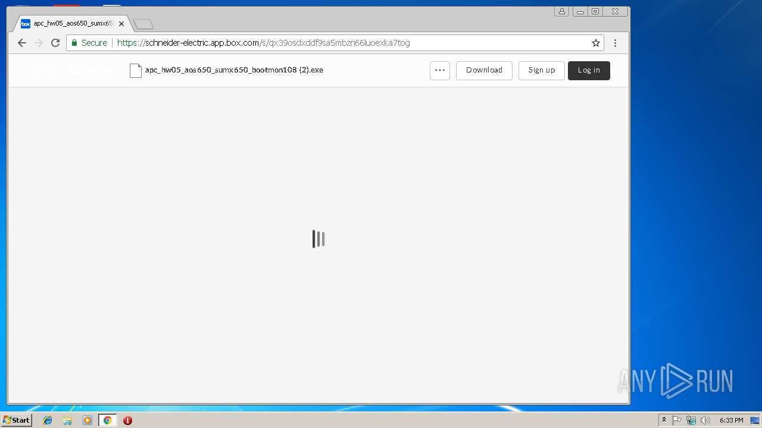Reload the page with refresh icon
This screenshot has width=762, height=428.
tap(55, 43)
